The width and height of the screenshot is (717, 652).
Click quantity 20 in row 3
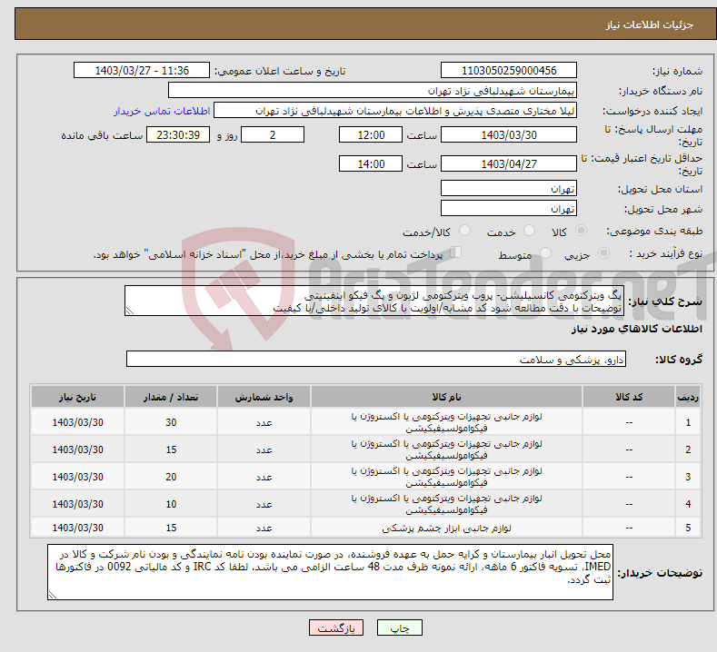point(171,477)
